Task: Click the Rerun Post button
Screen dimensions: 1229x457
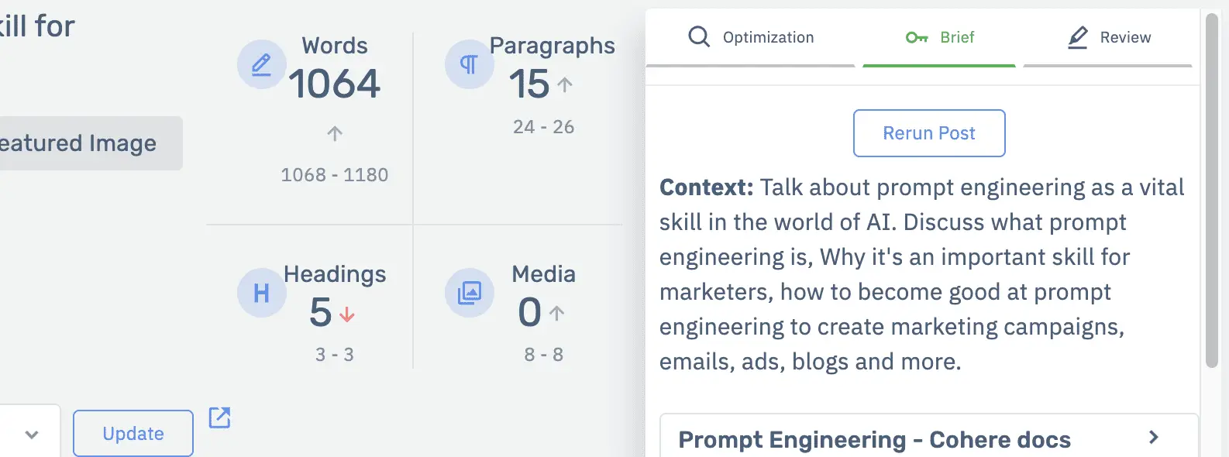Action: pos(929,133)
